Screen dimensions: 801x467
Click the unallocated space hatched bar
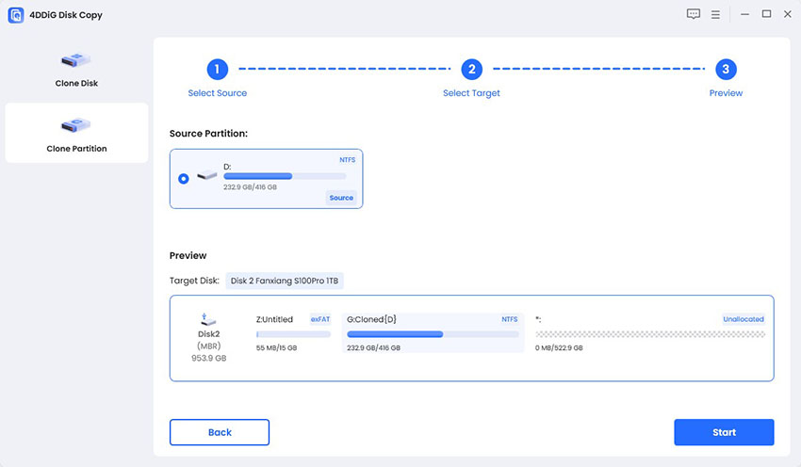coord(650,334)
